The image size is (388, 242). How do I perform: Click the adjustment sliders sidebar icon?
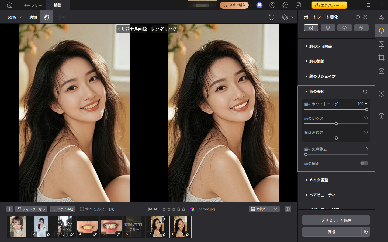(381, 17)
